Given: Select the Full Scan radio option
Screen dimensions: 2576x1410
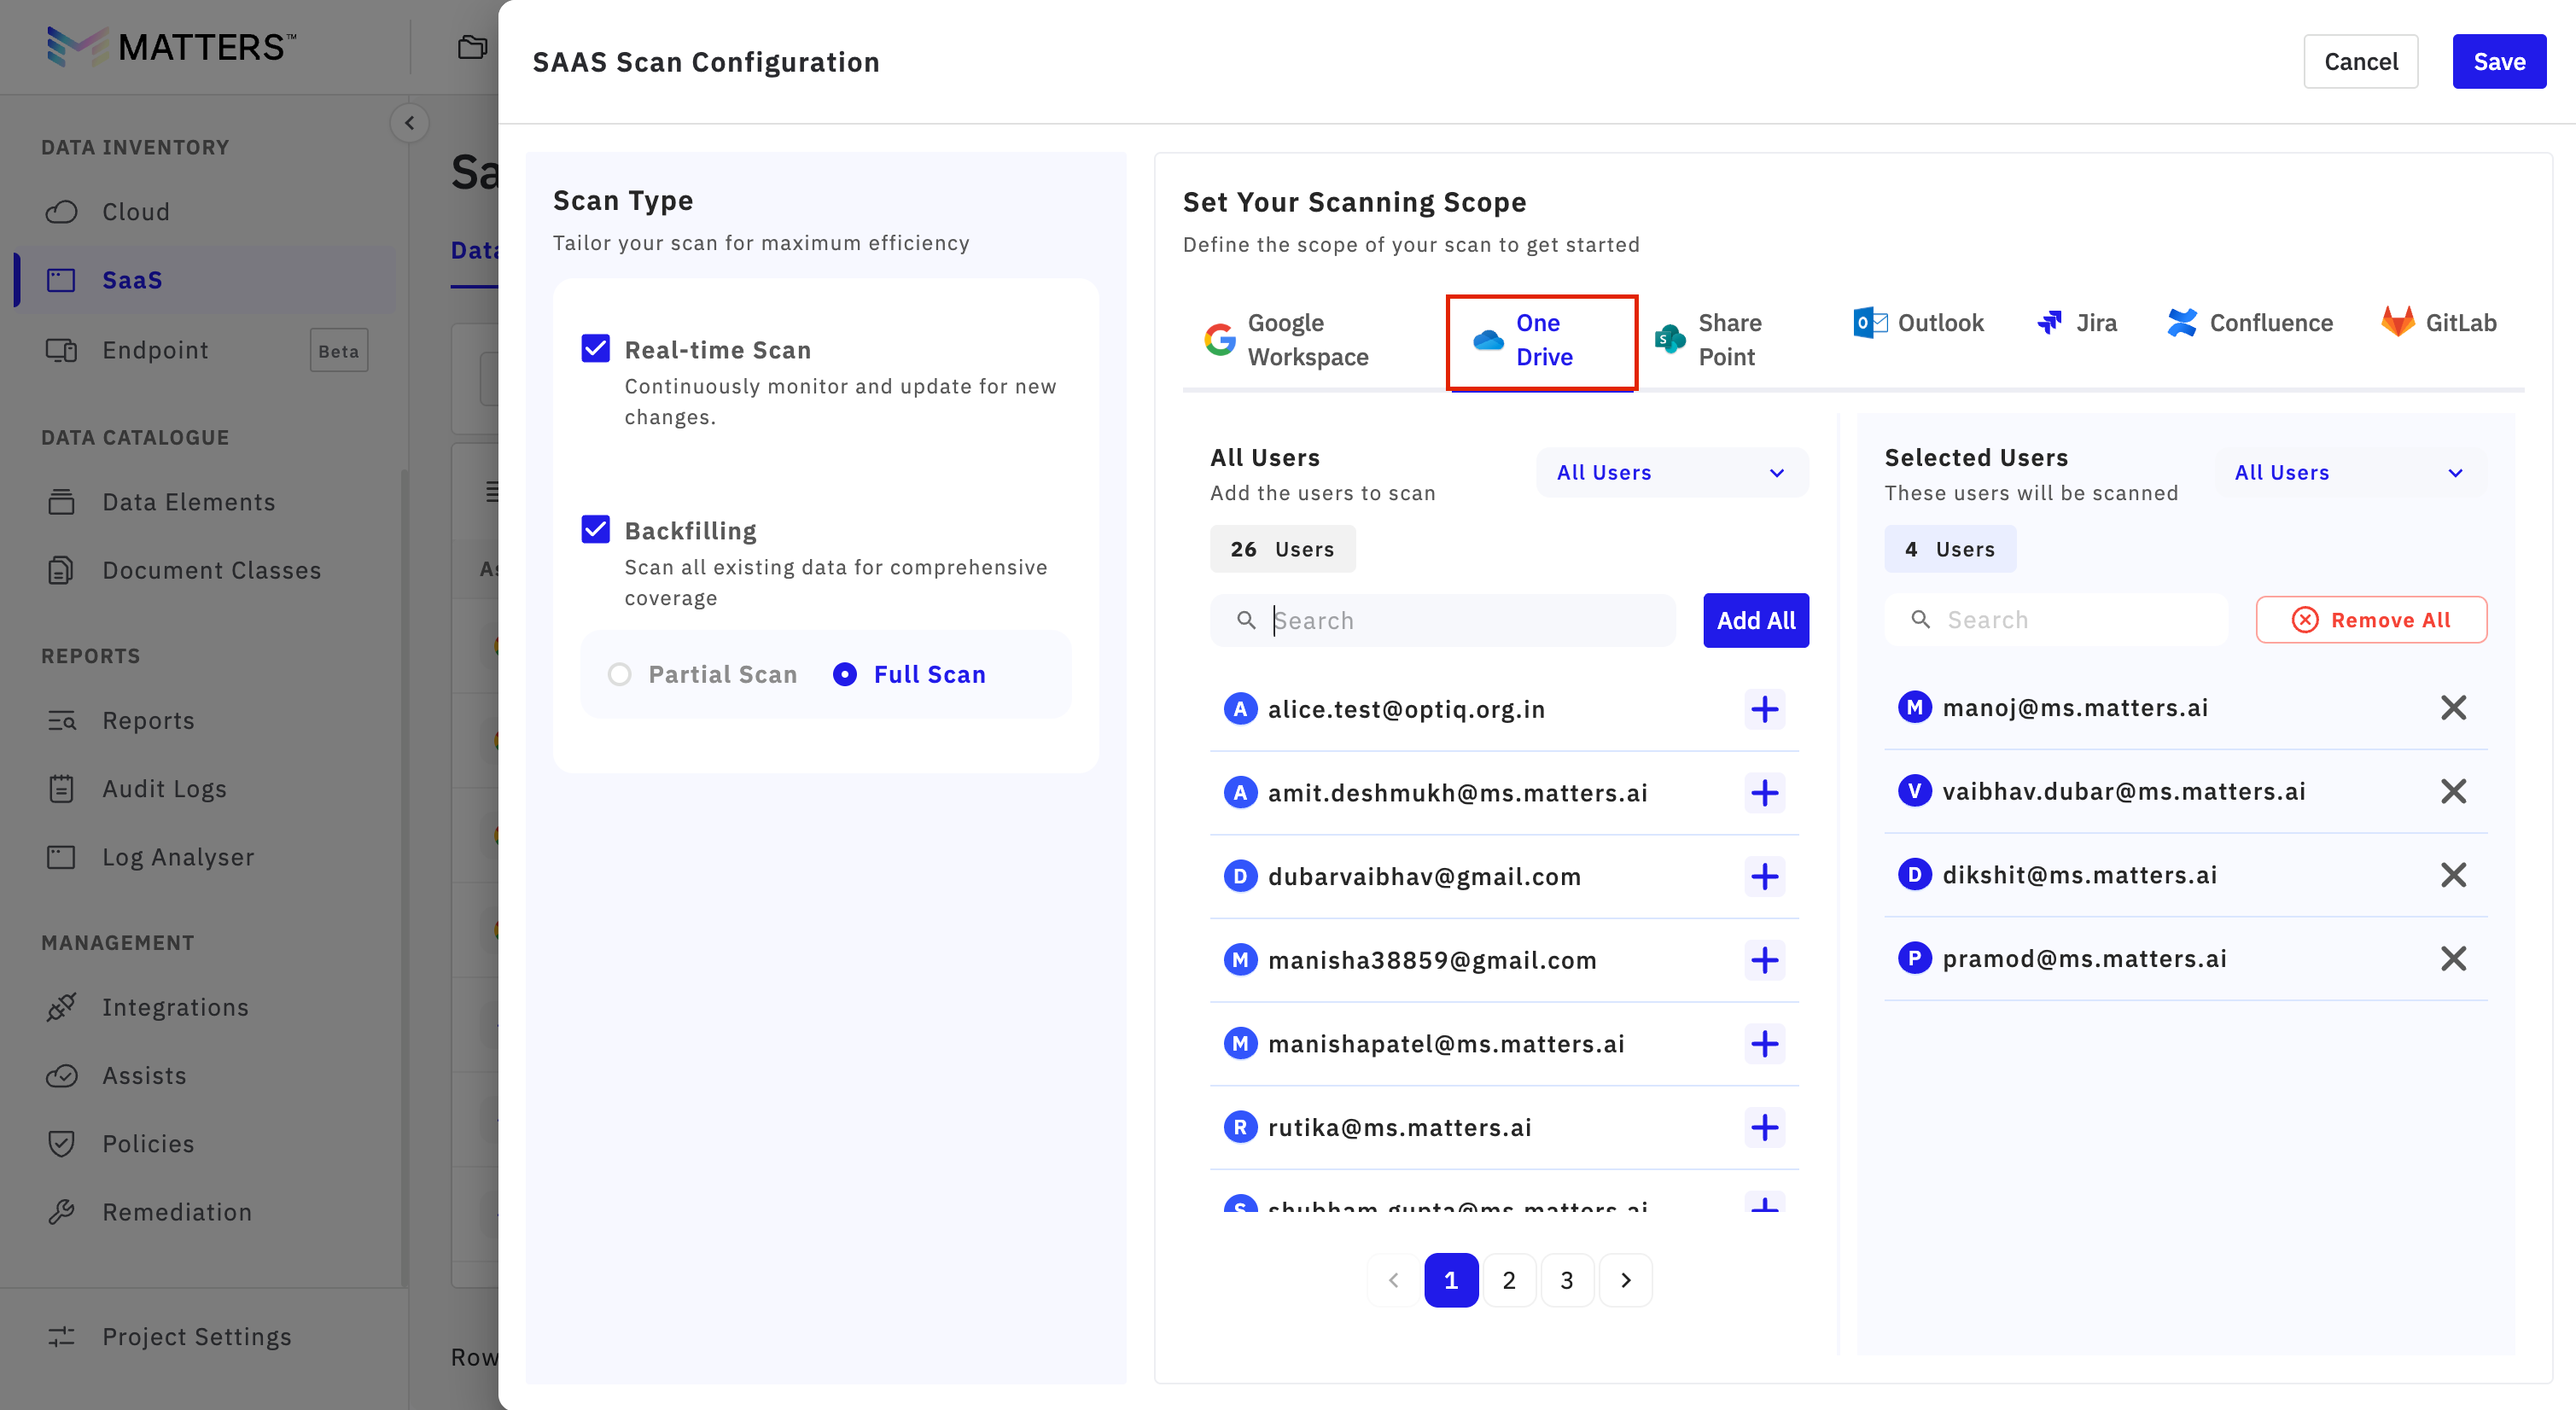Looking at the screenshot, I should (x=845, y=675).
